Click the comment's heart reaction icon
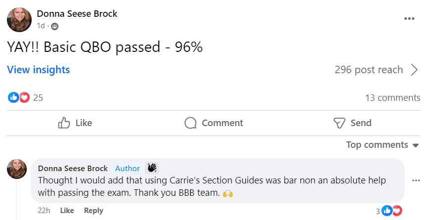 (x=397, y=211)
